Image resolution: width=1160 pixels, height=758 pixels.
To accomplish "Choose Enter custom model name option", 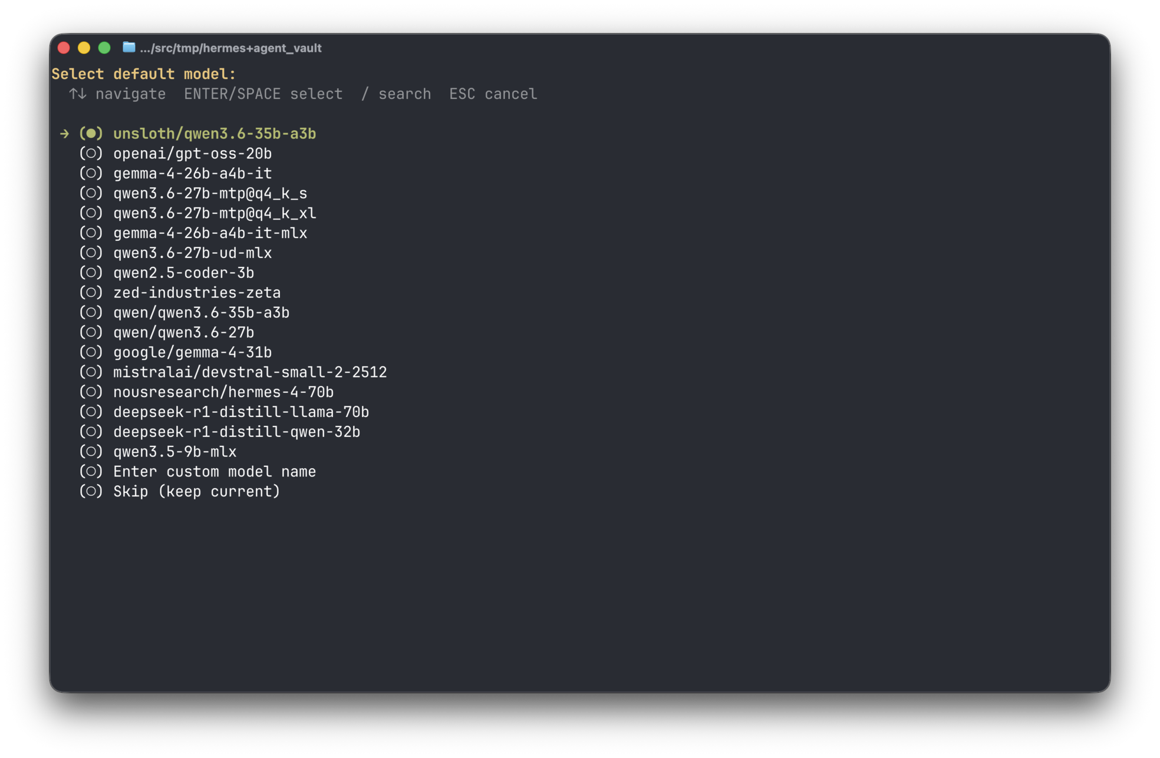I will pyautogui.click(x=215, y=472).
